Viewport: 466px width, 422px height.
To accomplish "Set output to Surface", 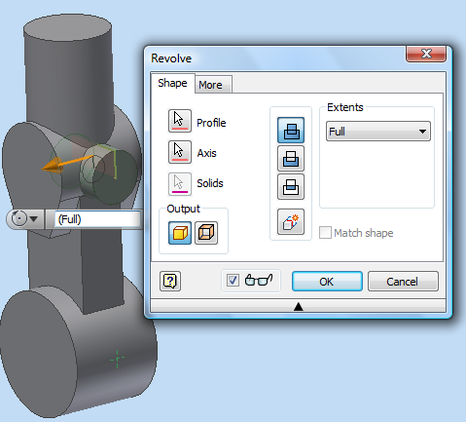I will (206, 233).
